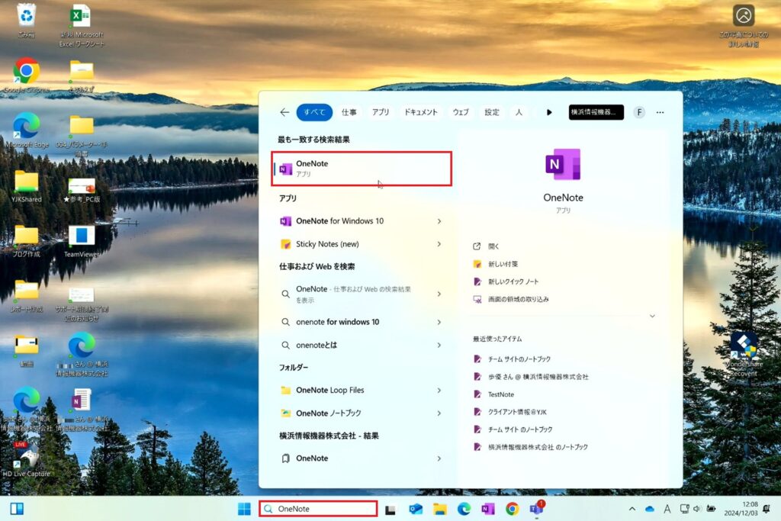Click the TeamViewer desktop icon
Viewport: 781px width, 521px height.
(82, 241)
